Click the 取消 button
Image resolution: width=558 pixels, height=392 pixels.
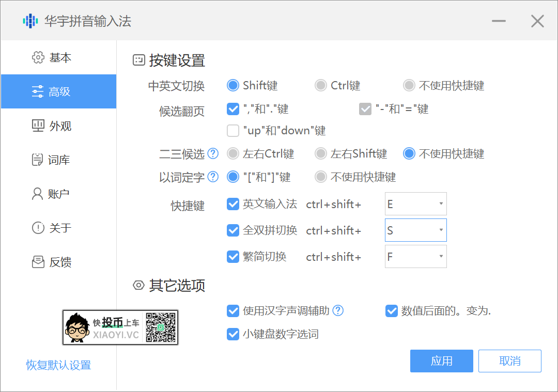click(x=509, y=361)
